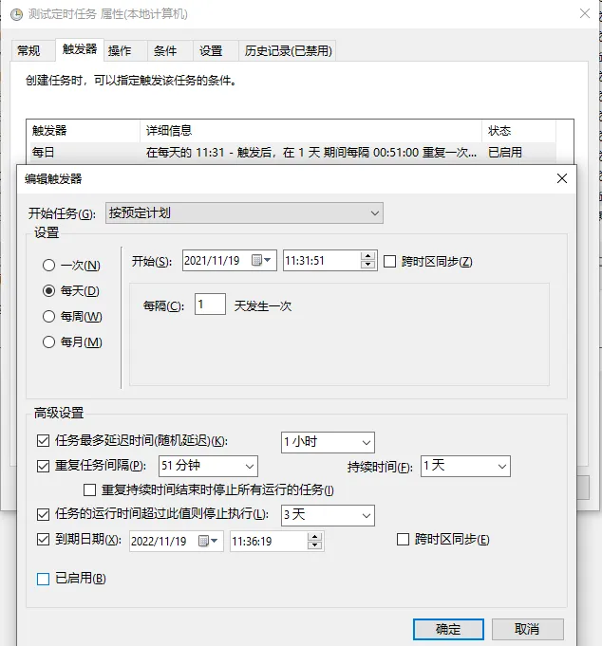Screen dimensions: 602x646
Task: Open the 开始任务 按预定计划 dropdown
Action: coord(244,213)
